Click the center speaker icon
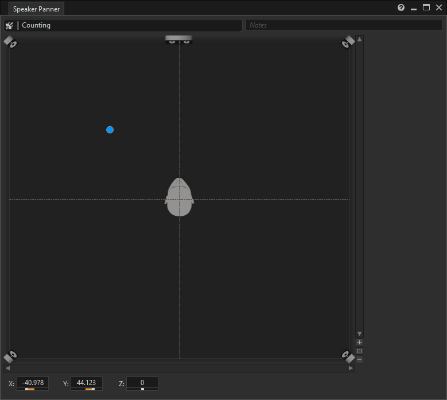The width and height of the screenshot is (447, 400). (179, 40)
